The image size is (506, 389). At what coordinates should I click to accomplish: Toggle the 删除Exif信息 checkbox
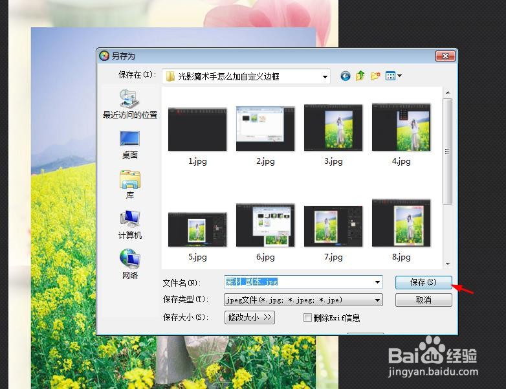tap(307, 318)
